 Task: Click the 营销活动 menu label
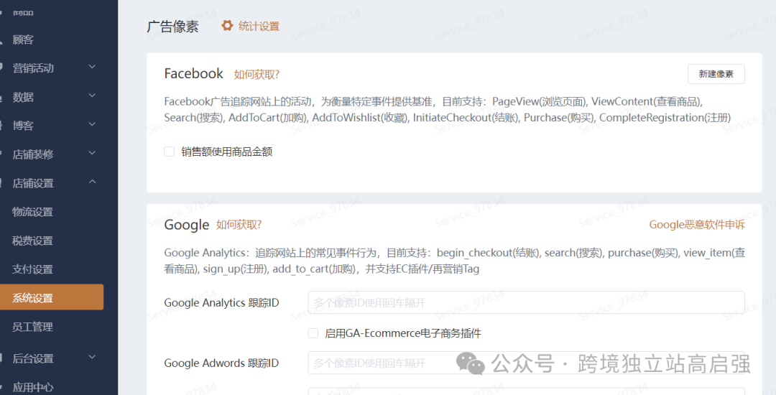click(32, 68)
